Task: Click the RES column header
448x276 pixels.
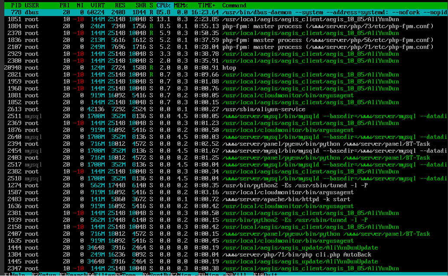Action: pyautogui.click(x=120, y=5)
